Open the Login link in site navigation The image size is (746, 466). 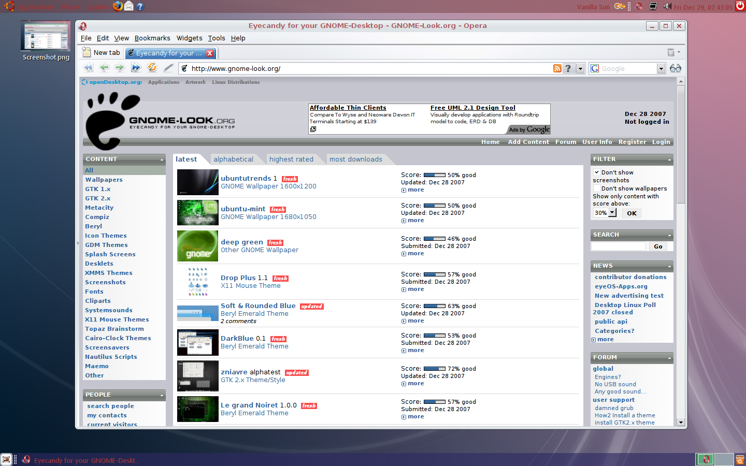click(661, 142)
